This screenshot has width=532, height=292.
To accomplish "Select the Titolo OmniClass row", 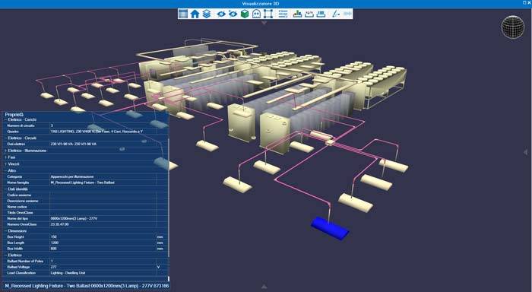I will (85, 213).
